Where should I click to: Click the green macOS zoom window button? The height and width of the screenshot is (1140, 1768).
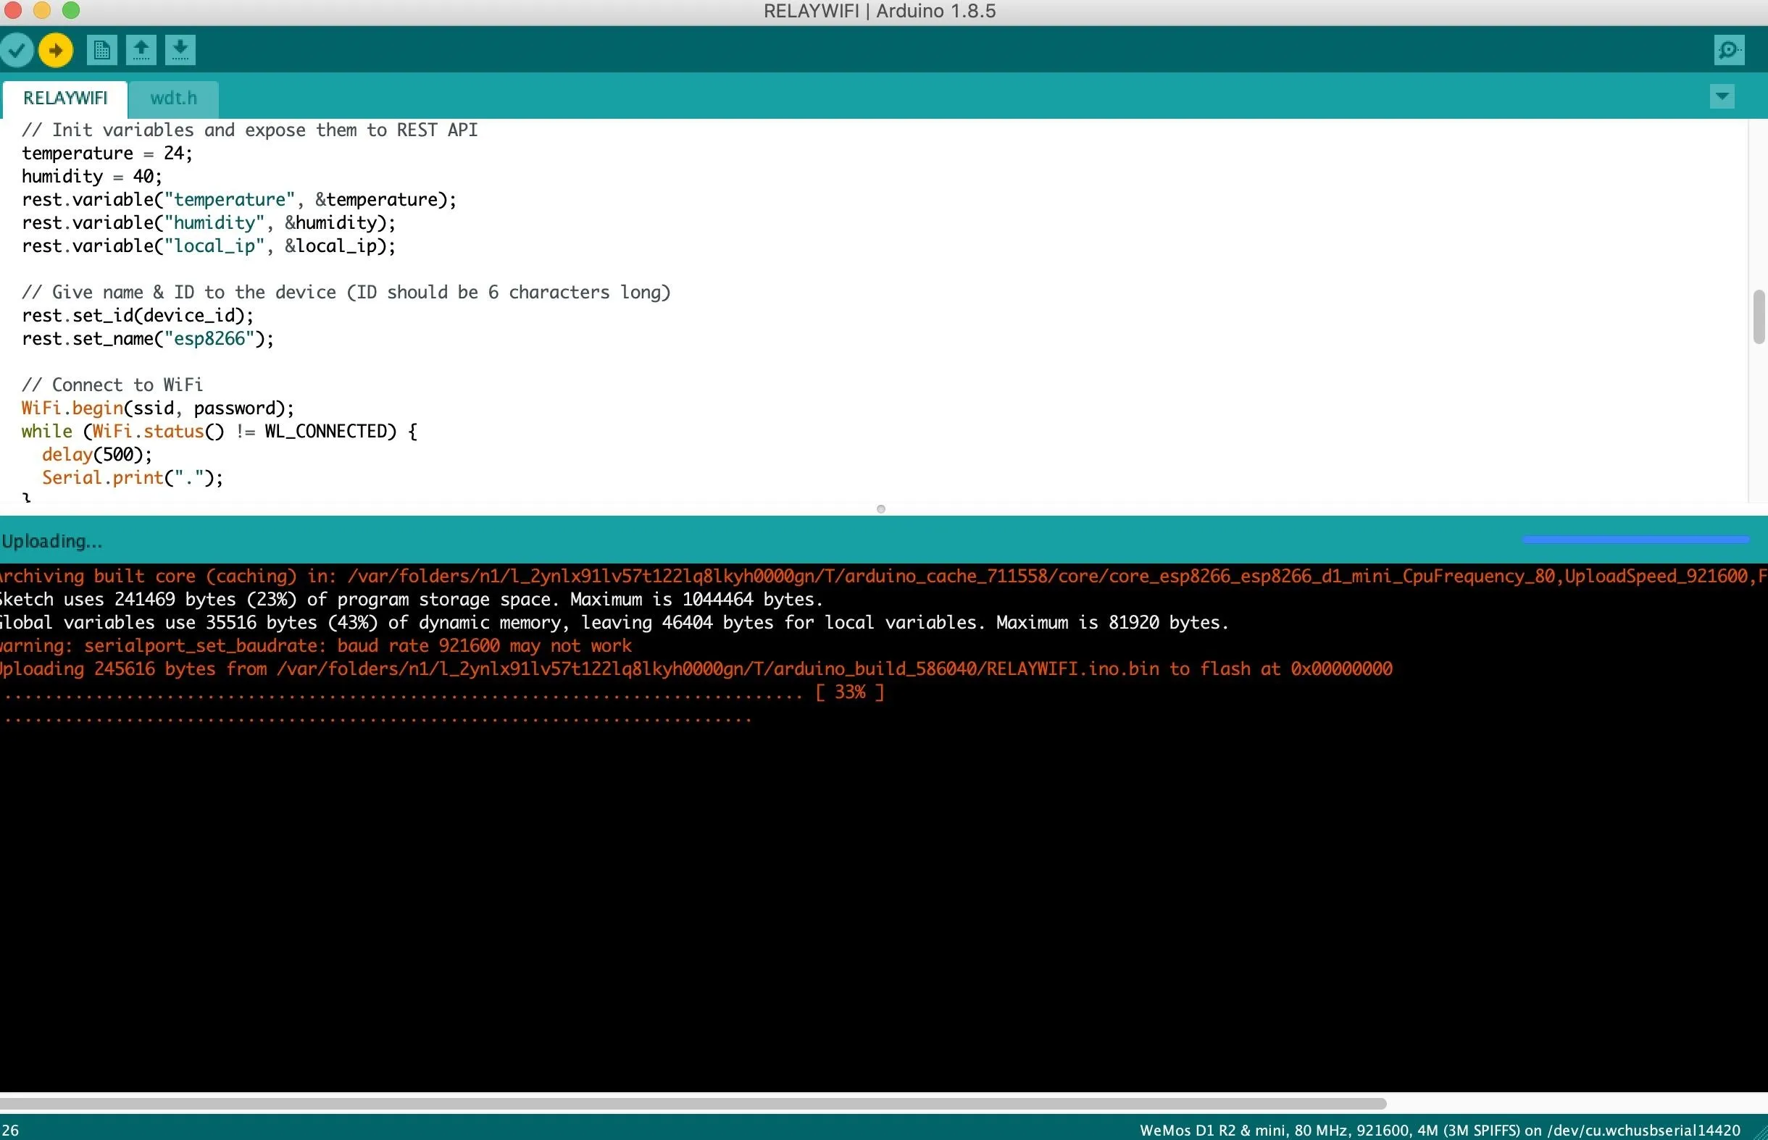pyautogui.click(x=70, y=10)
